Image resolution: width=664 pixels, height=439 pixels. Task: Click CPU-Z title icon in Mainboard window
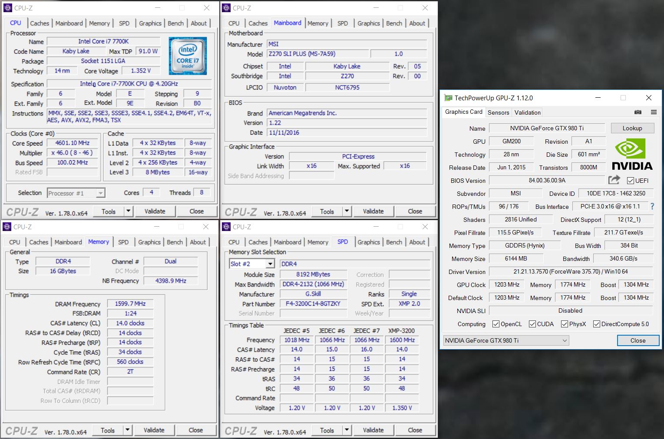(x=226, y=8)
